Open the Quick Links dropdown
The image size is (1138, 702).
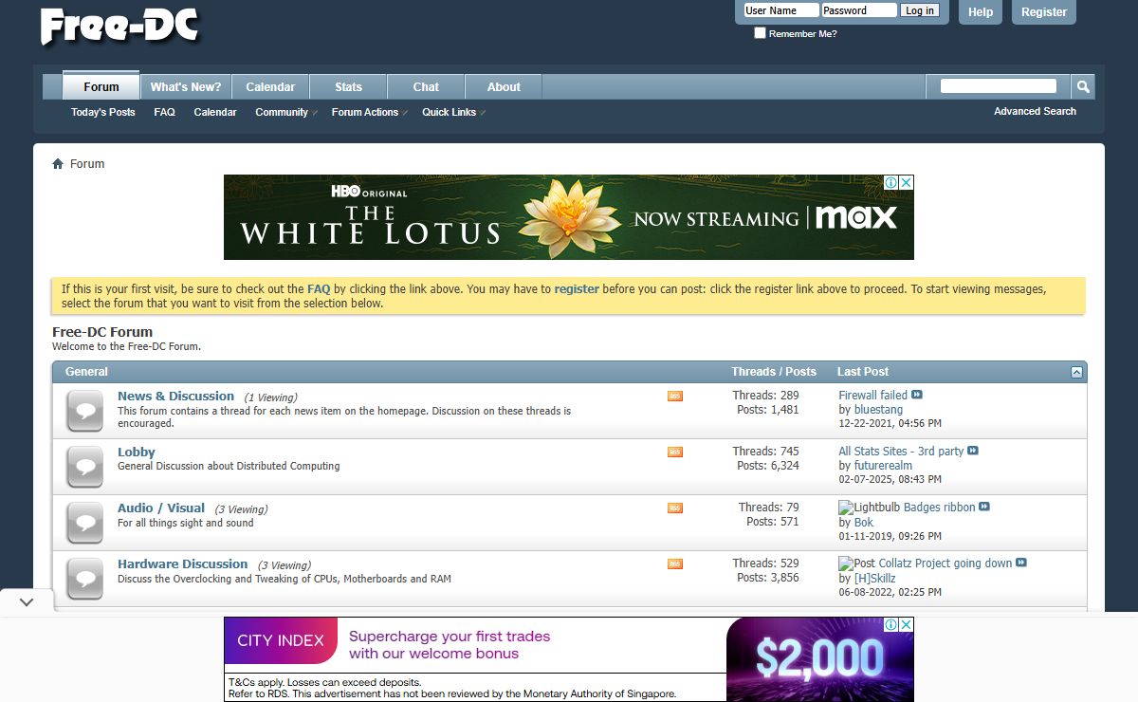453,112
